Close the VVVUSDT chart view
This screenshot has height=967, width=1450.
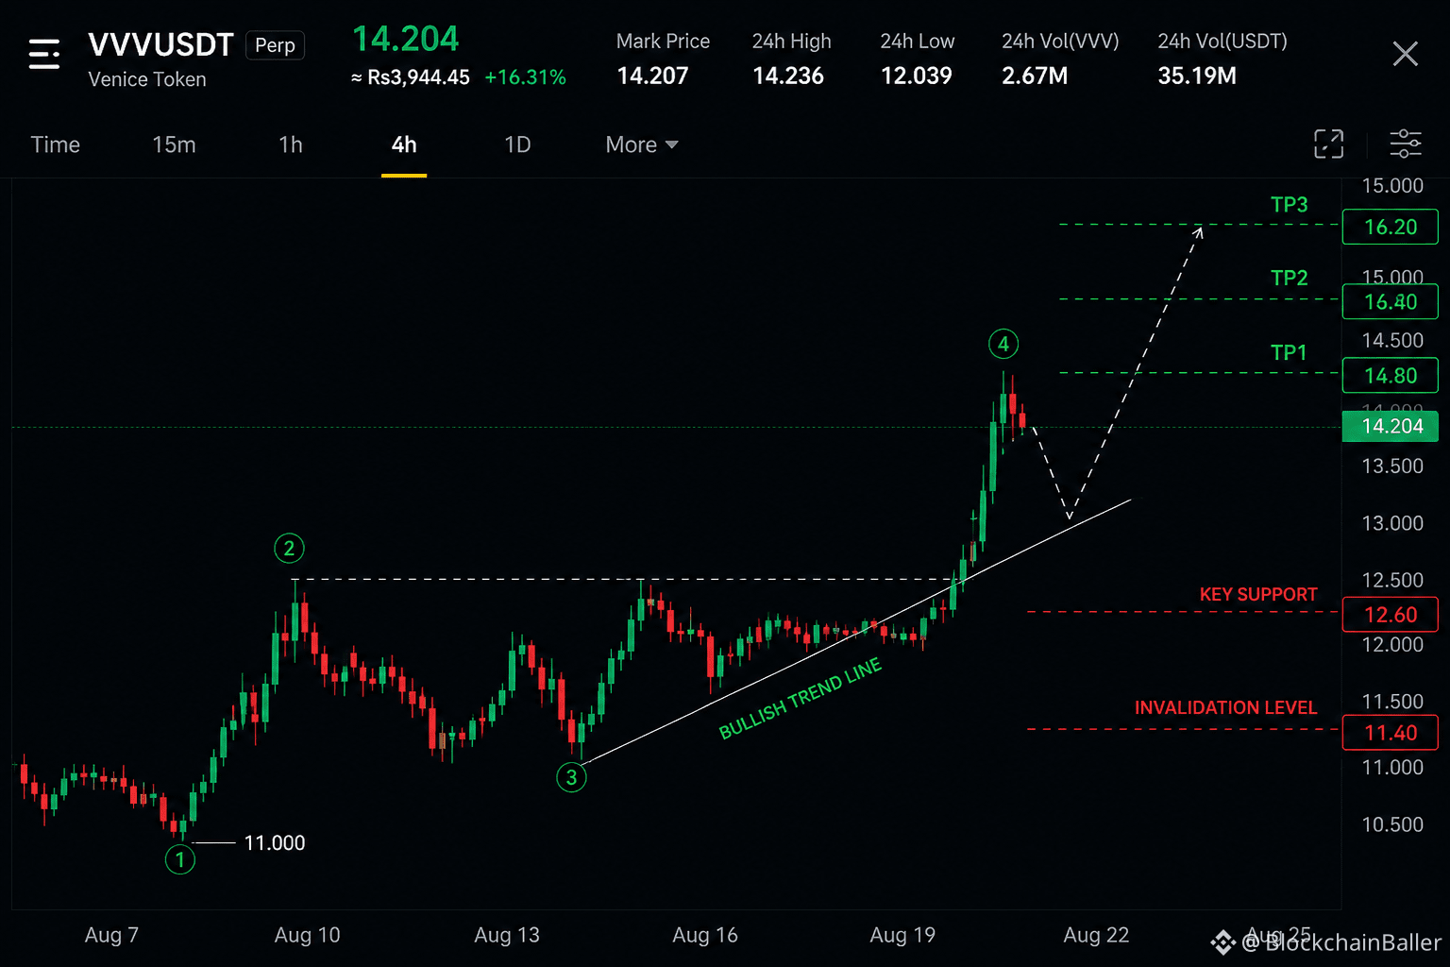tap(1405, 54)
